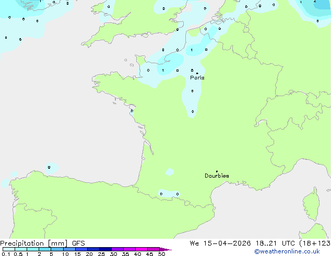Select the Paris location dot marker

(197, 73)
